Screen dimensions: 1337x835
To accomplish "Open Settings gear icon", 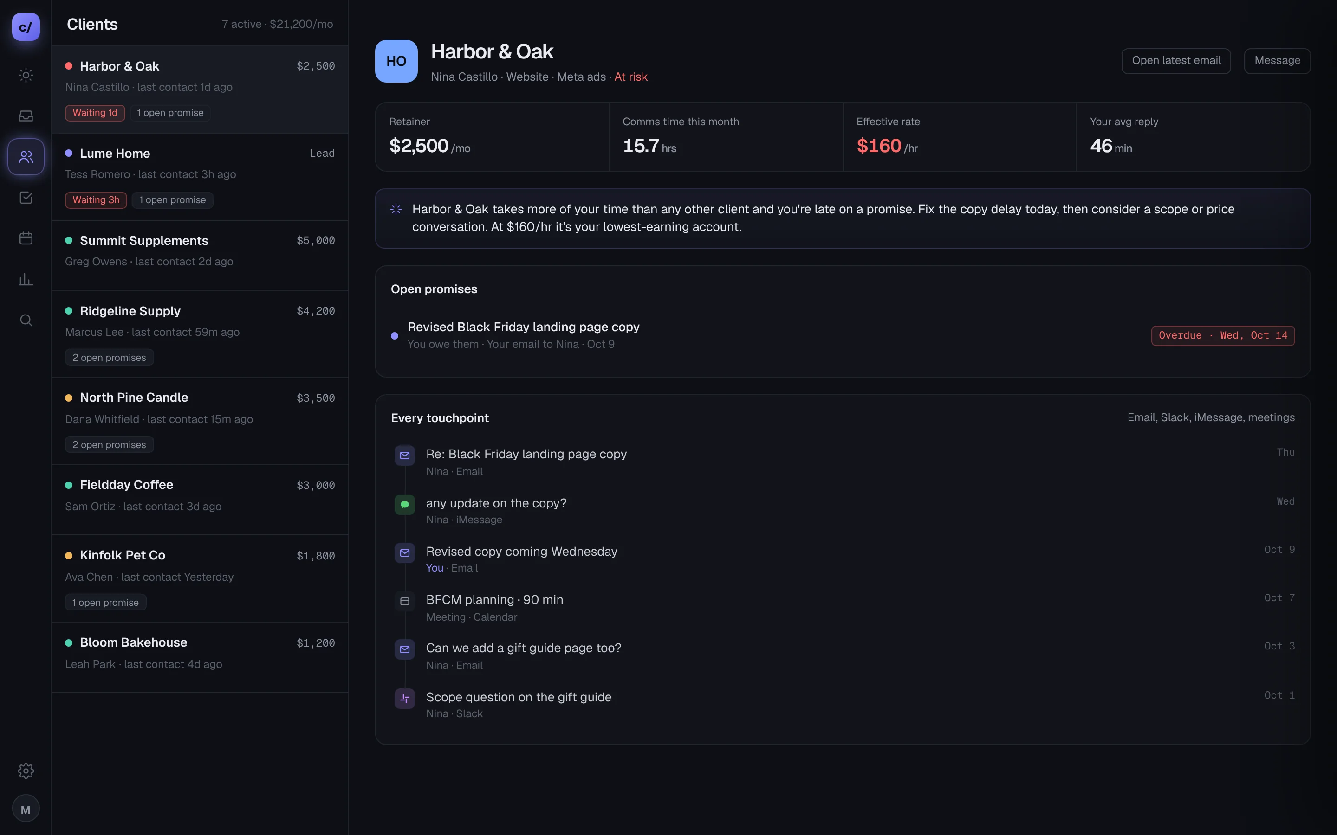I will (x=26, y=771).
